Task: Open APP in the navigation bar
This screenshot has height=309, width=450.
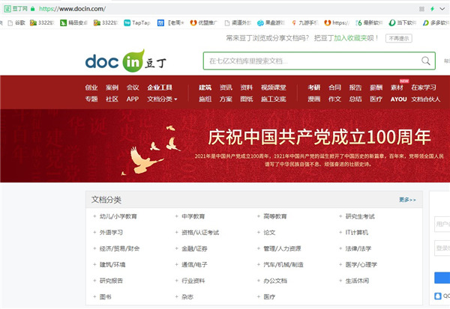Action: [133, 99]
